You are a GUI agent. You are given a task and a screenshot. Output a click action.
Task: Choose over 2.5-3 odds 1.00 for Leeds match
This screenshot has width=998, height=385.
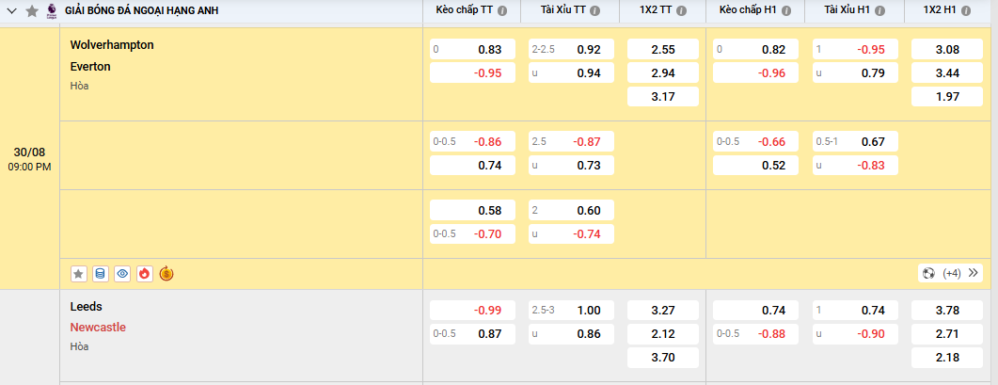(572, 310)
